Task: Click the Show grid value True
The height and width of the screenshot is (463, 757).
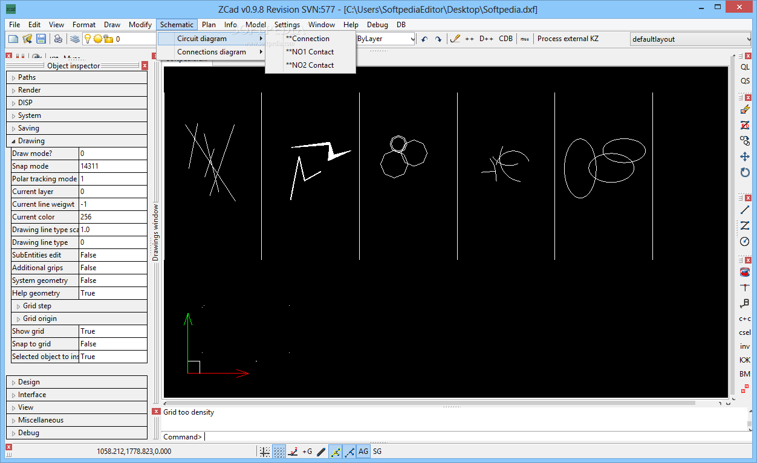Action: click(113, 331)
